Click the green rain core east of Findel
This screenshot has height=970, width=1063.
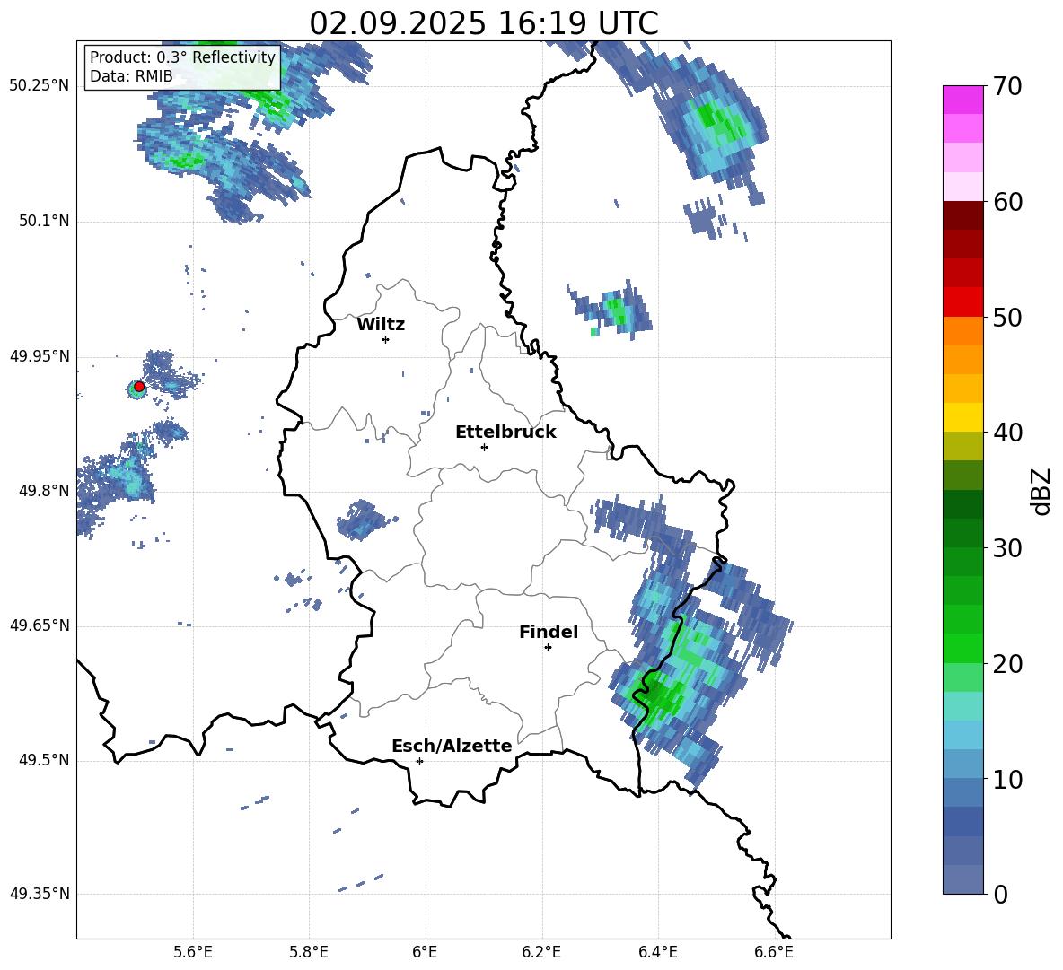pos(656,695)
